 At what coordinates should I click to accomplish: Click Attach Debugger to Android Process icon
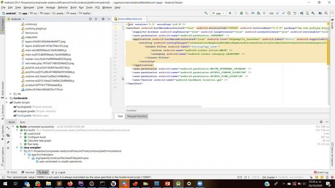coord(259,13)
